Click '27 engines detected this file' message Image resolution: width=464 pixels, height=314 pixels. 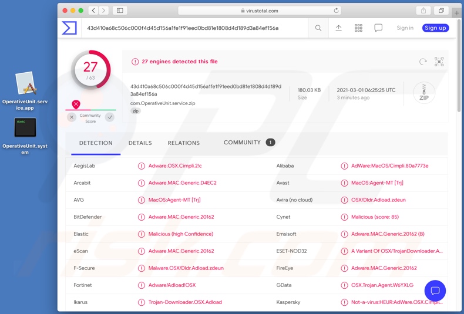179,62
